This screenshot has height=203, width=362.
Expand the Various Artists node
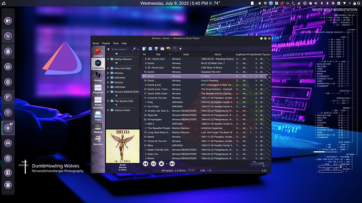[108, 110]
